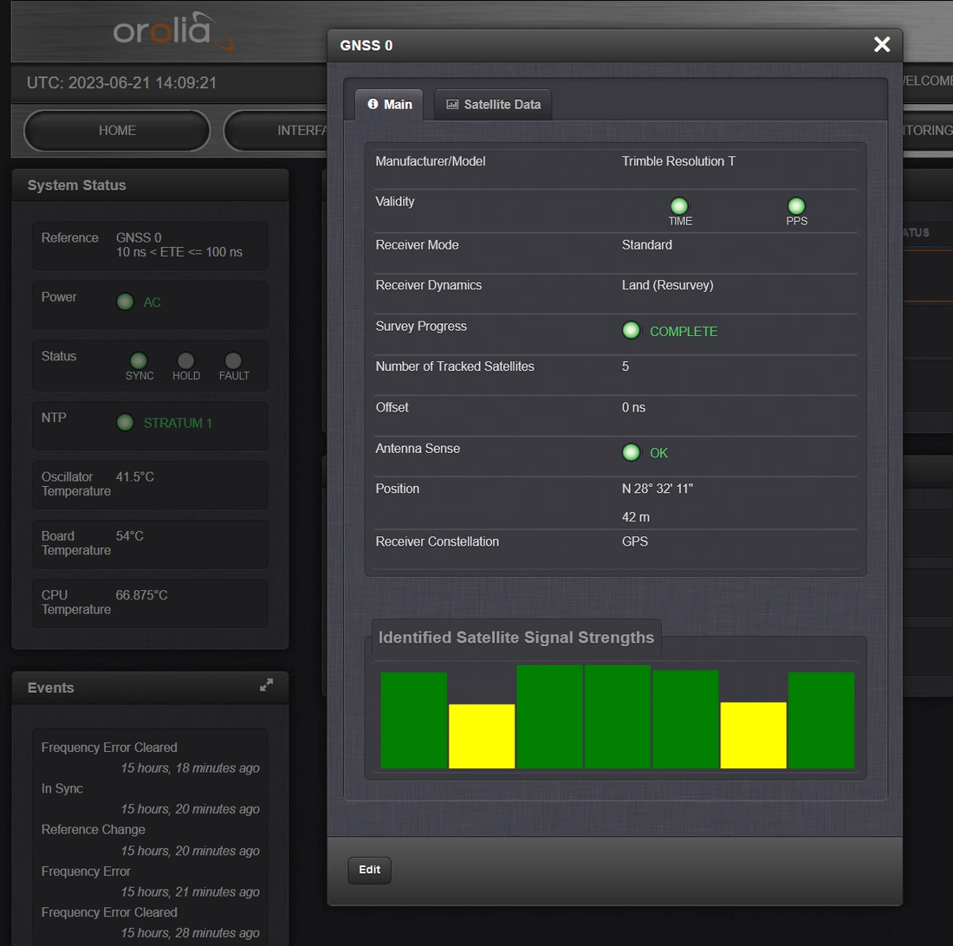Click the Edit button

pyautogui.click(x=369, y=870)
